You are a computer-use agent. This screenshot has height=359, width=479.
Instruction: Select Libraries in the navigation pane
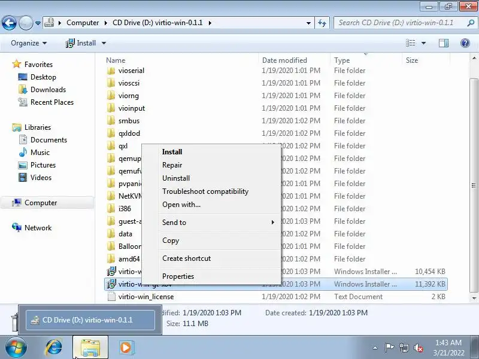38,127
